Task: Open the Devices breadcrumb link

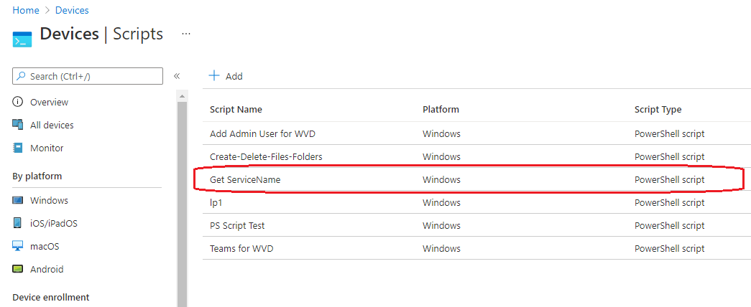Action: [72, 10]
